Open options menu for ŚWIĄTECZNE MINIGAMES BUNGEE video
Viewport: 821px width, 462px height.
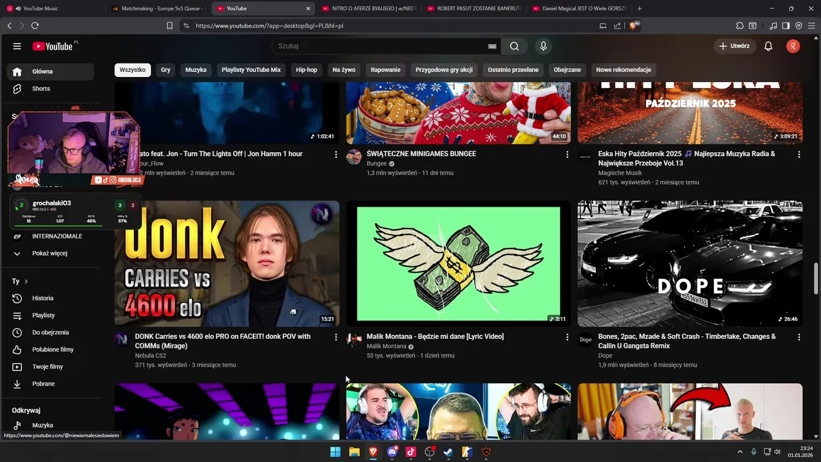pyautogui.click(x=567, y=155)
